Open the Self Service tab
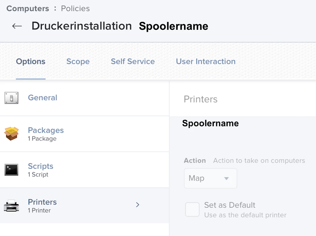The width and height of the screenshot is (316, 236). click(x=133, y=62)
